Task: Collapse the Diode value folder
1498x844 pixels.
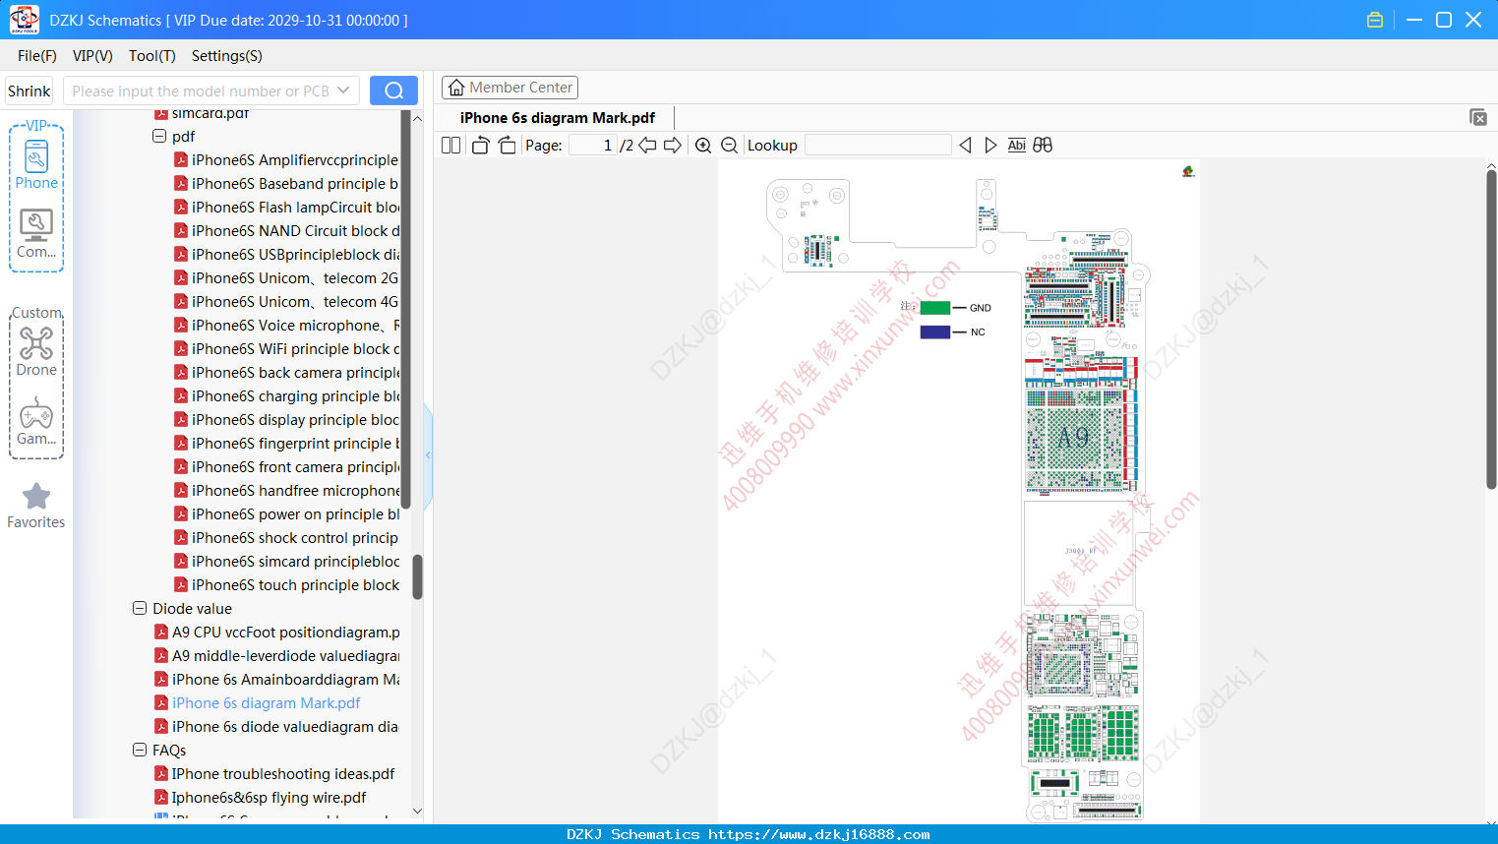Action: (140, 608)
